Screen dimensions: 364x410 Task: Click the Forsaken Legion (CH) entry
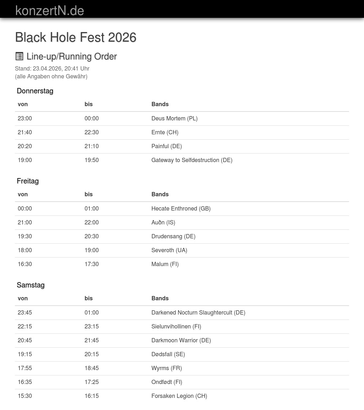(179, 396)
